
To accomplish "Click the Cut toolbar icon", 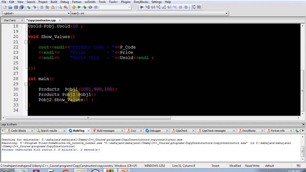I will click(x=42, y=7).
